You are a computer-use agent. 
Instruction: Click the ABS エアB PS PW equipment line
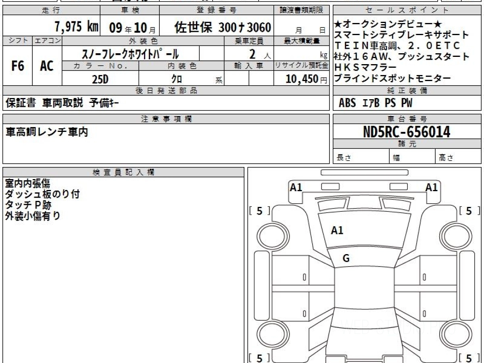tap(376, 103)
